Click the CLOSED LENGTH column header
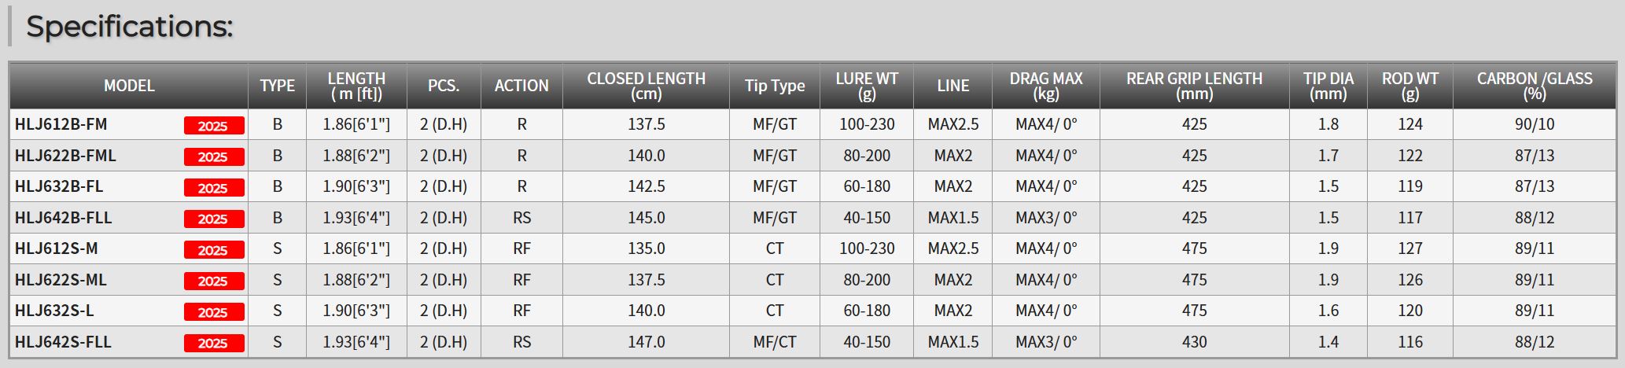 tap(646, 86)
